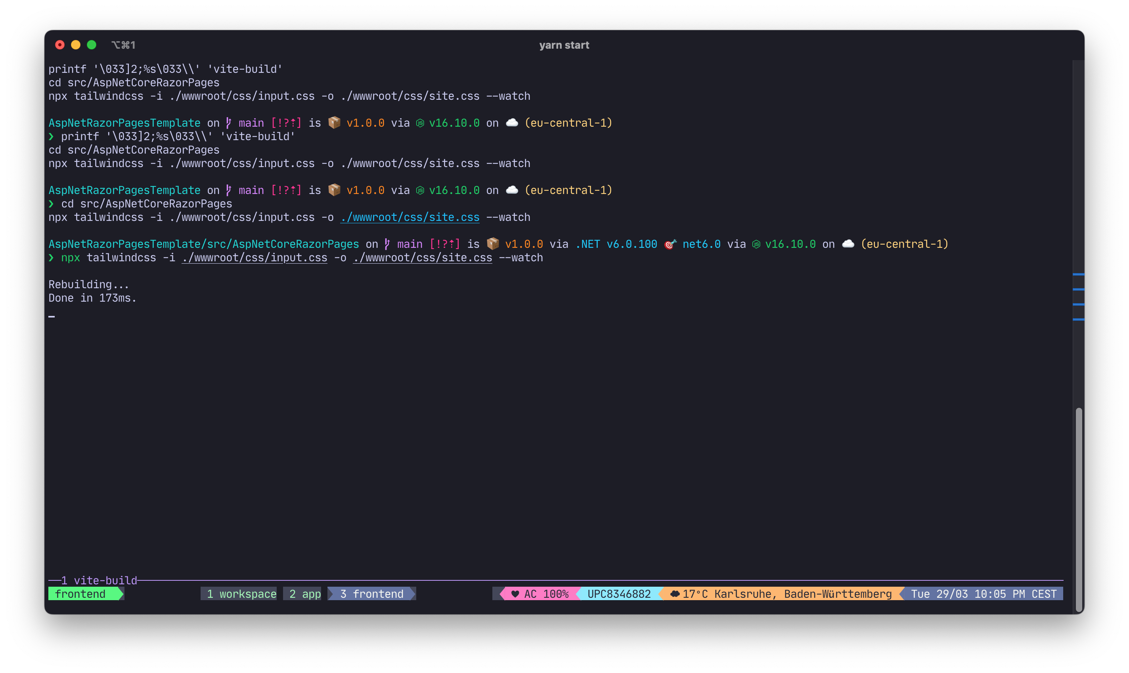Click the package icon in last prompt line

493,244
